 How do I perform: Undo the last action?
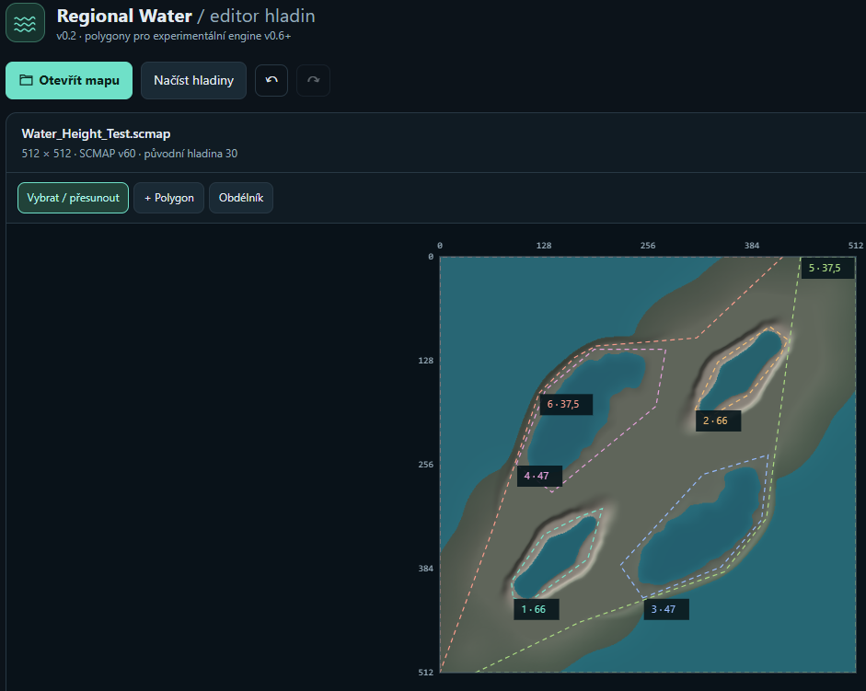click(271, 81)
